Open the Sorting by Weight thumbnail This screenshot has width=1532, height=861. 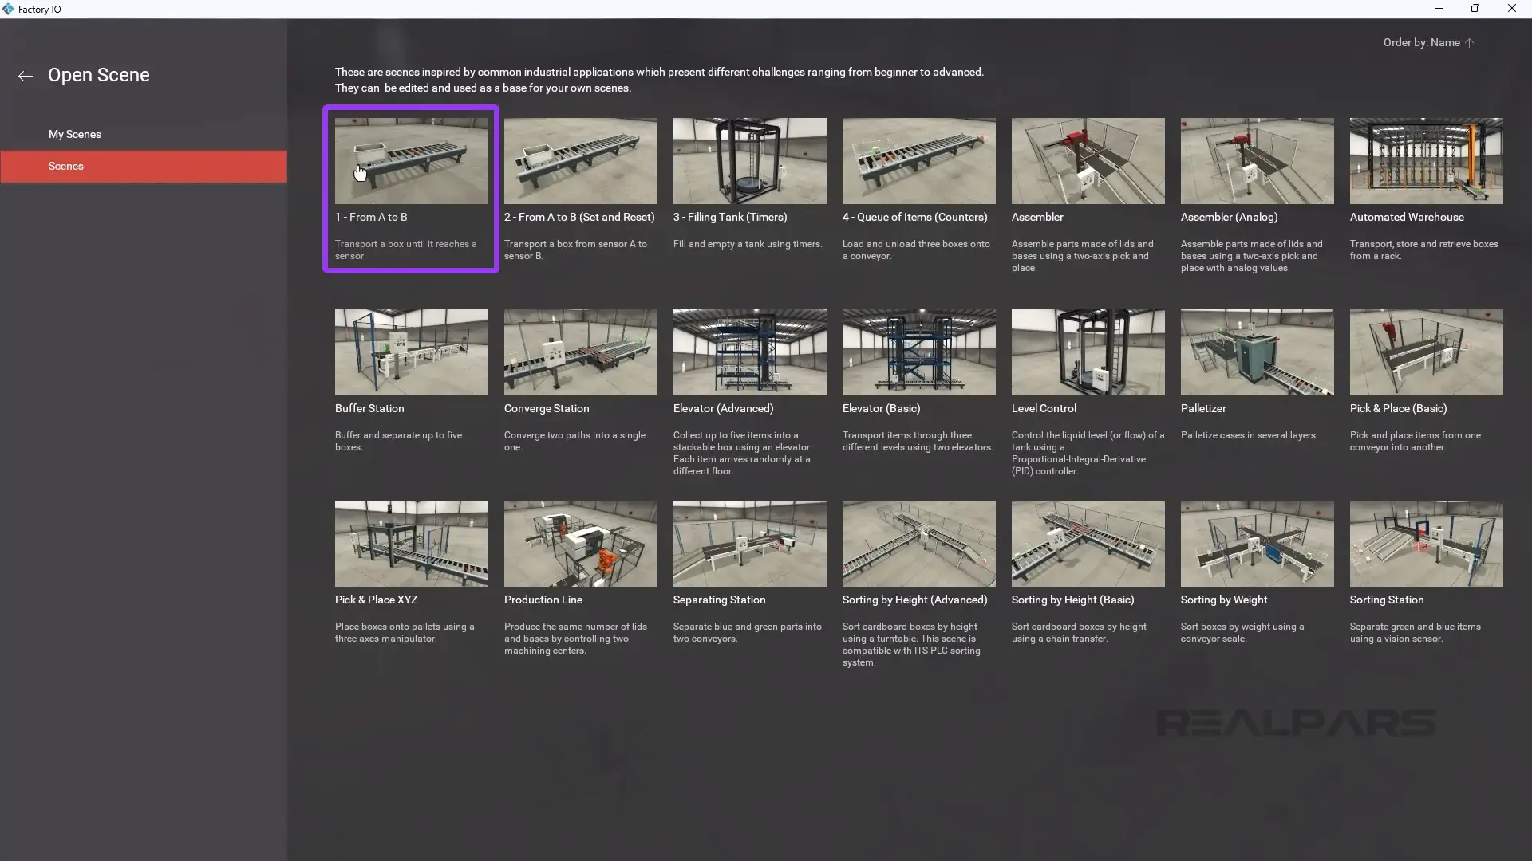pos(1257,544)
